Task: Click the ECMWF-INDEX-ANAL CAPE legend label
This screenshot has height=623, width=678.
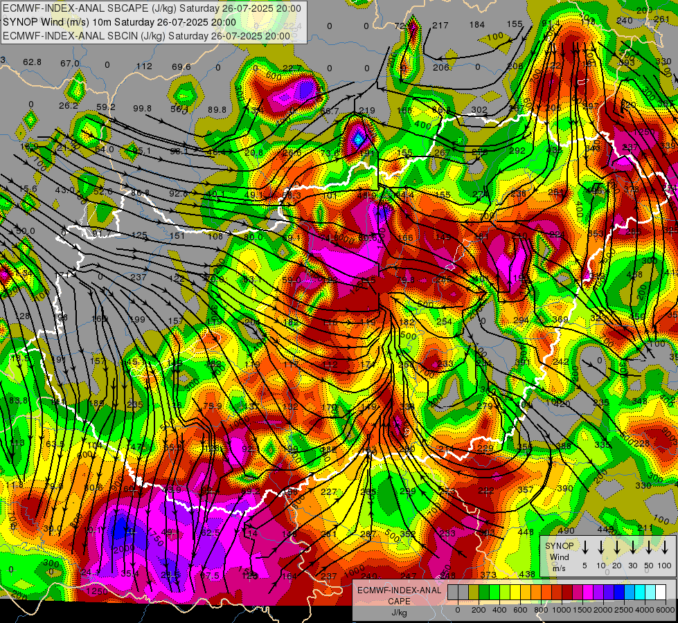Action: point(399,596)
